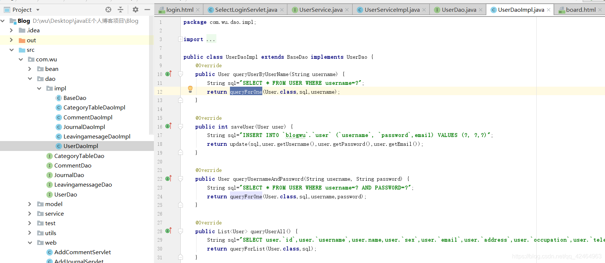Screen dimensions: 605x263
Task: Open Project panel settings gear
Action: click(x=136, y=10)
